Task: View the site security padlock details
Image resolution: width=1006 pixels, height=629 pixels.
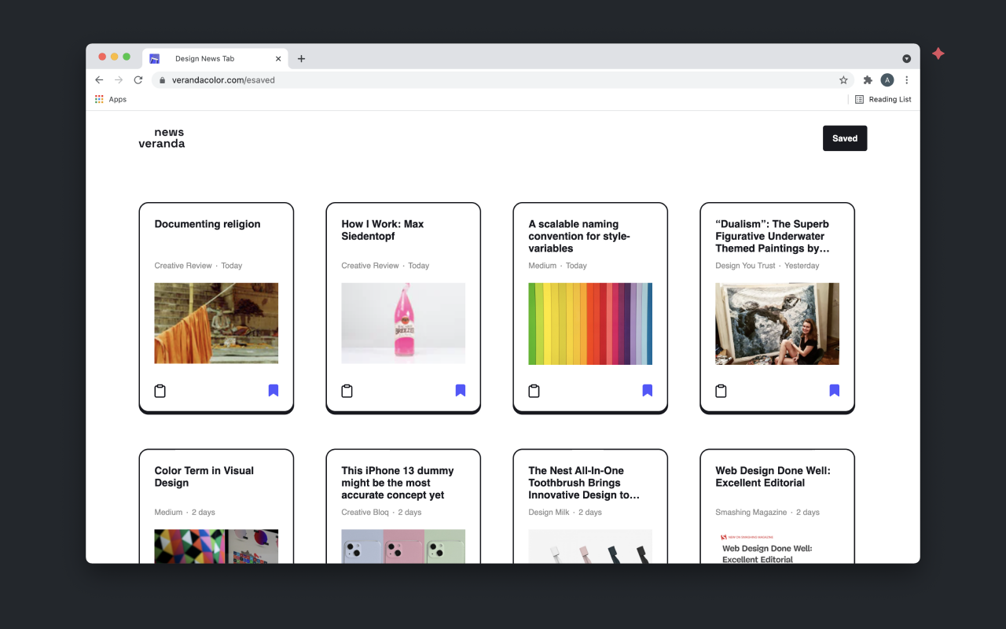Action: (x=162, y=79)
